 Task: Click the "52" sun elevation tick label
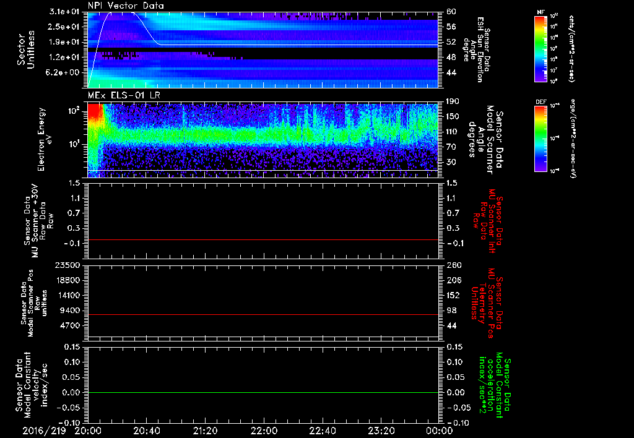coord(451,42)
